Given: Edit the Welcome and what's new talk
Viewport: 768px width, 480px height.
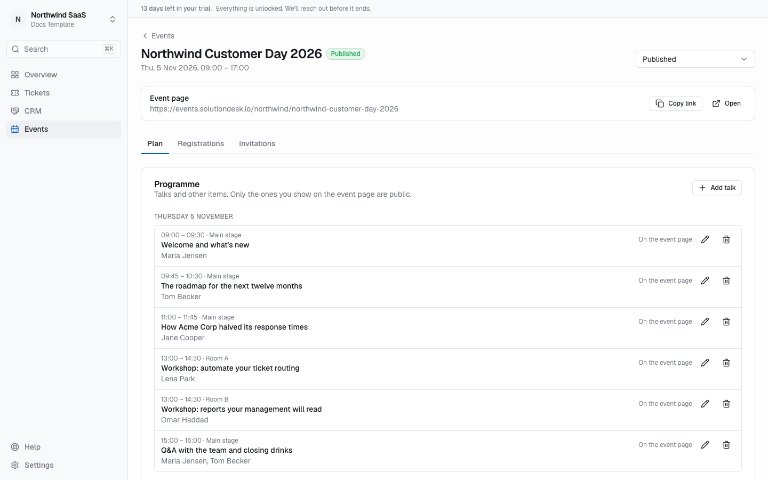Looking at the screenshot, I should click(705, 239).
